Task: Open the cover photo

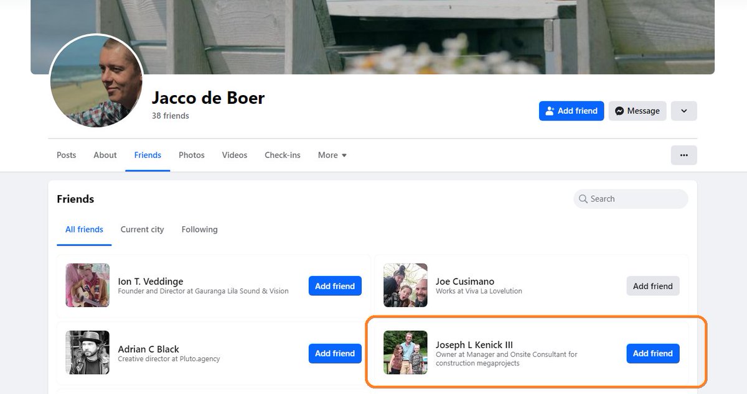Action: pos(372,37)
